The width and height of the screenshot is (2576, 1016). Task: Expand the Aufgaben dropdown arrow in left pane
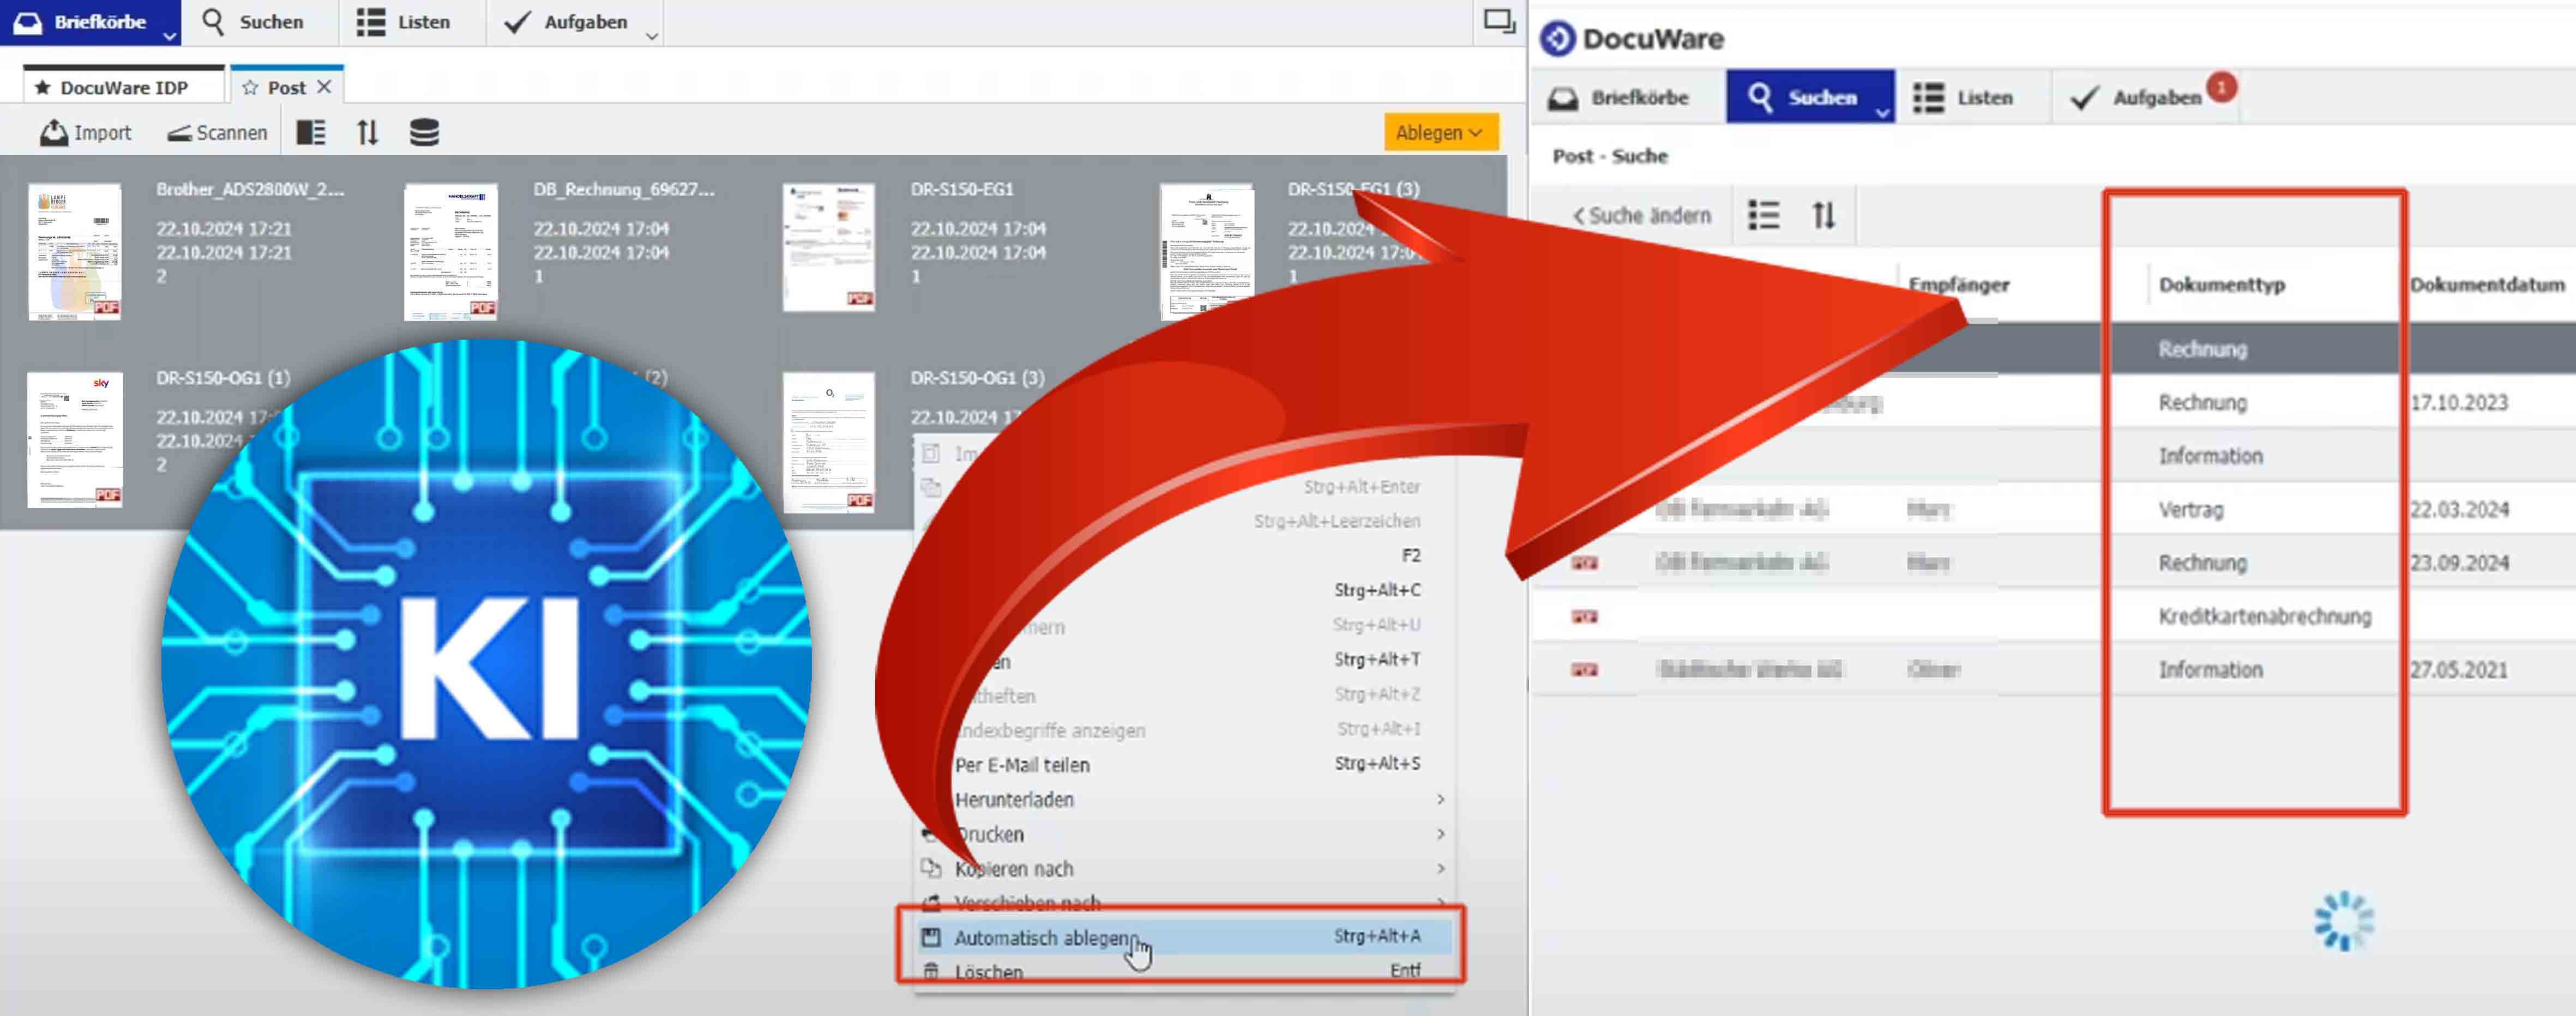[652, 36]
